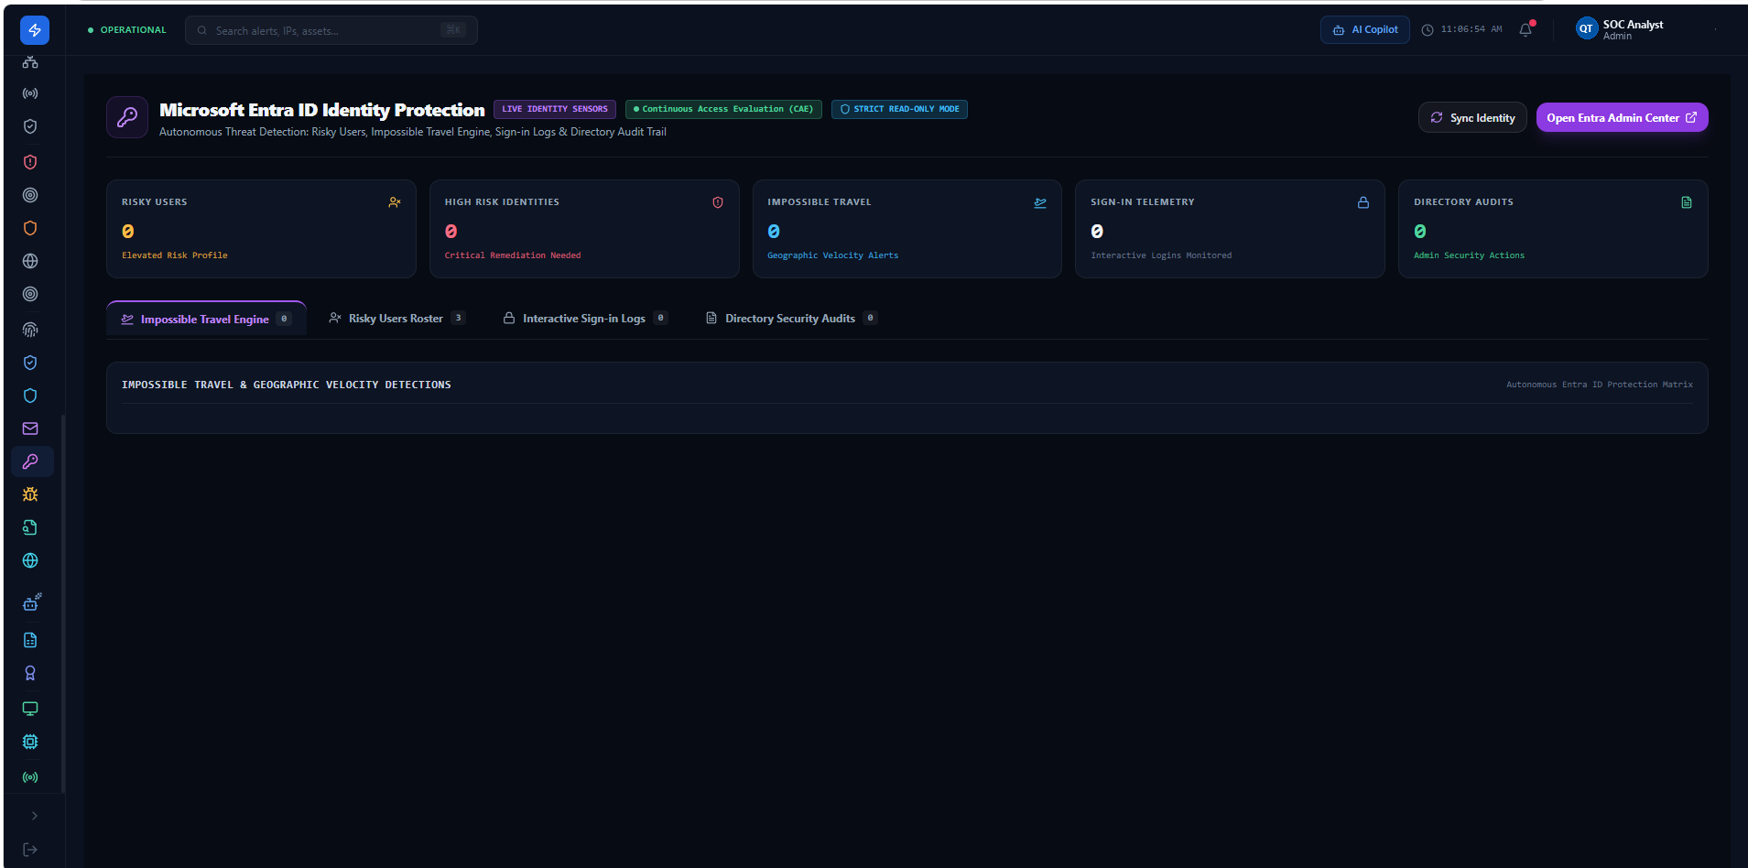Viewport: 1748px width, 868px height.
Task: Focus the search alerts, IPs, assets field
Action: pos(331,30)
